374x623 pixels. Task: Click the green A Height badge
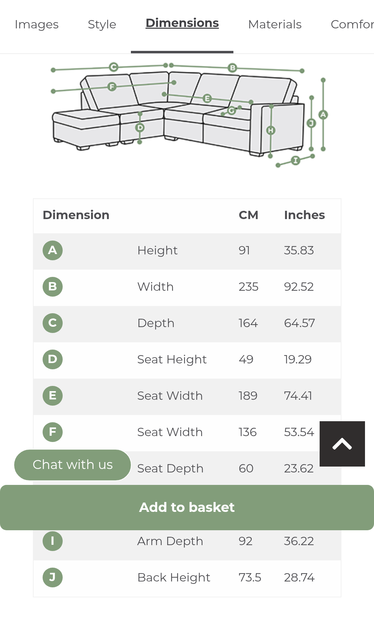pyautogui.click(x=53, y=250)
